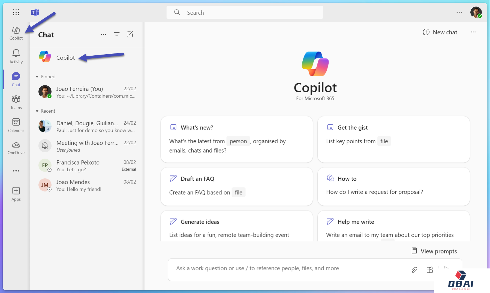Collapse the Recent chats section

(37, 111)
